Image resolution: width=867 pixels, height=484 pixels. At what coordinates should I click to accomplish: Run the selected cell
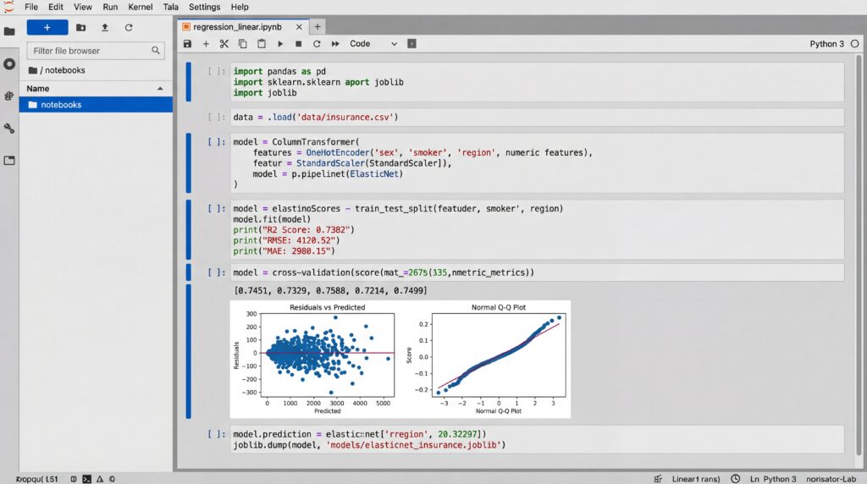(280, 44)
